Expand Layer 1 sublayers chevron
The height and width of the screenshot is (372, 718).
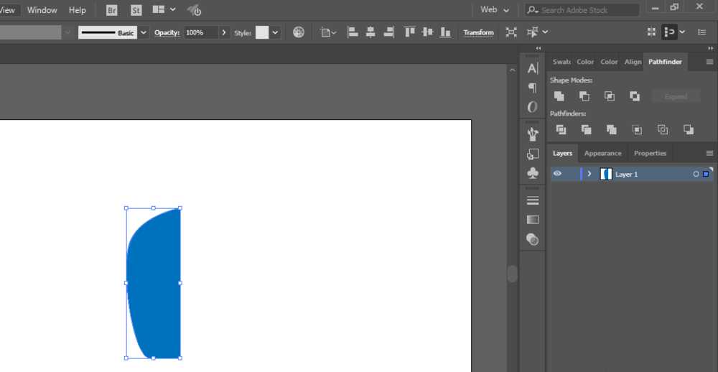click(589, 174)
